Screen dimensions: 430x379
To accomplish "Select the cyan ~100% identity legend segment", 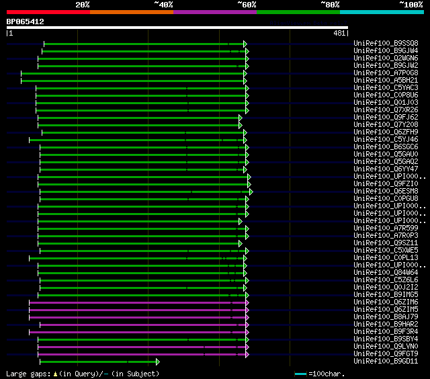I will click(x=381, y=12).
